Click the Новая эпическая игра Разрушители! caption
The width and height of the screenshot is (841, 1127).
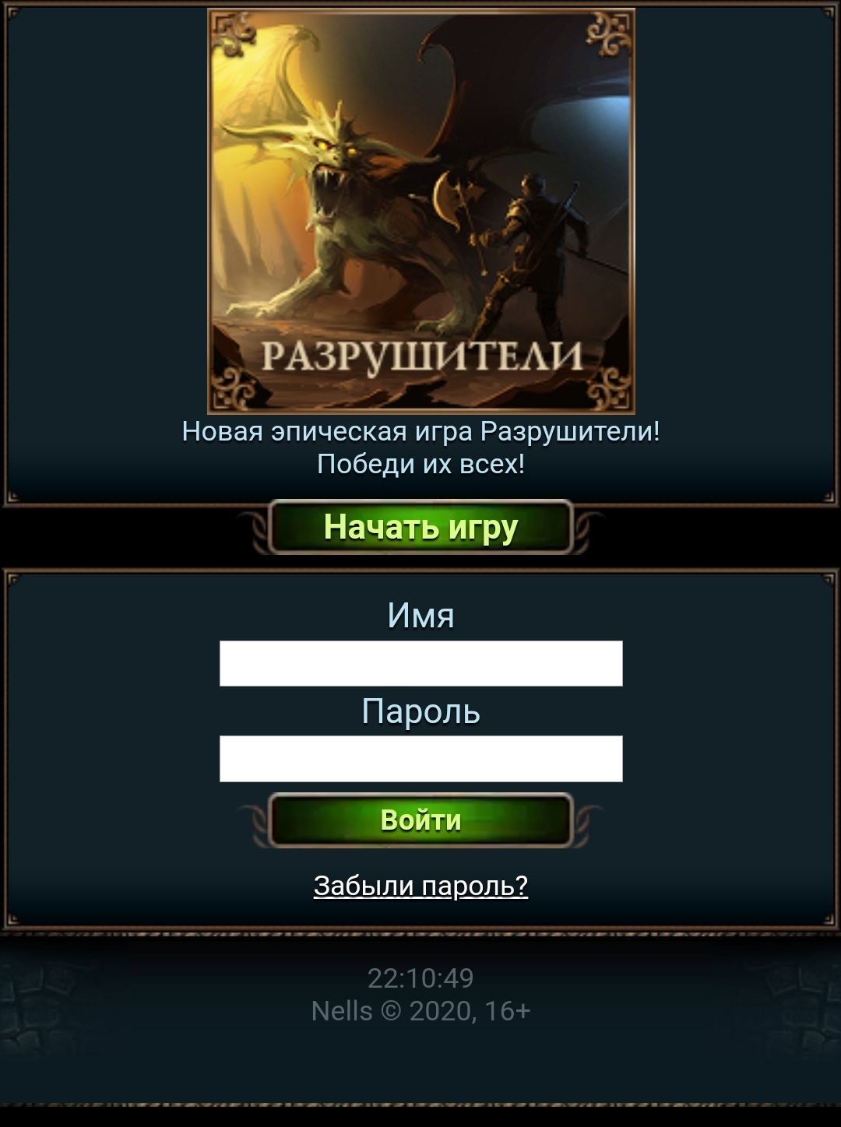coord(420,430)
